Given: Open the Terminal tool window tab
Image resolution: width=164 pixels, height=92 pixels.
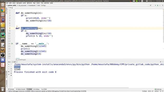Looking at the screenshot, I should coord(11,89).
